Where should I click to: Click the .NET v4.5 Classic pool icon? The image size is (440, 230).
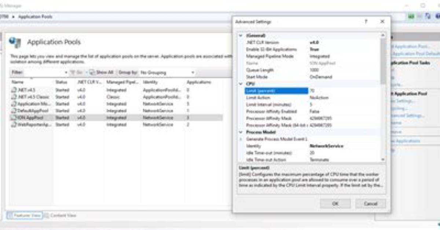tap(14, 97)
